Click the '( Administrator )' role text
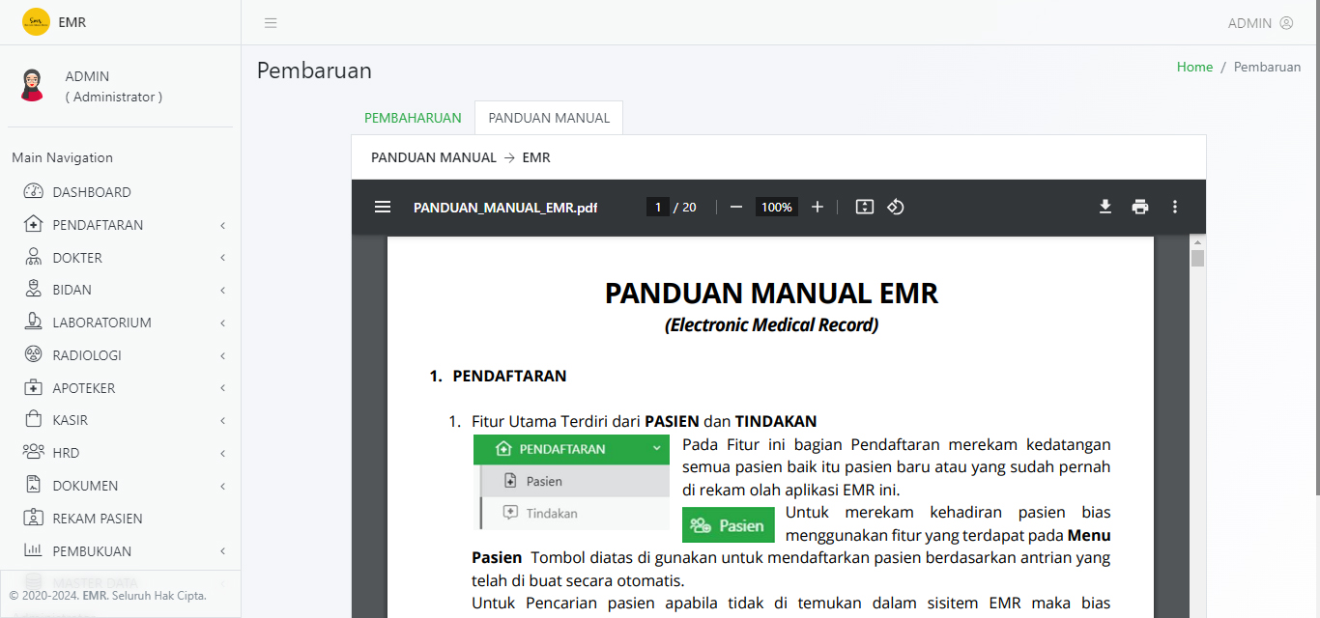Image resolution: width=1320 pixels, height=618 pixels. [x=114, y=97]
